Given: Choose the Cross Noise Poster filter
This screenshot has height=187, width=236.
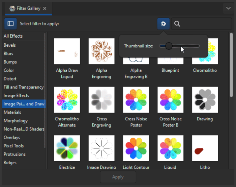Looking at the screenshot, I should coord(136,100).
